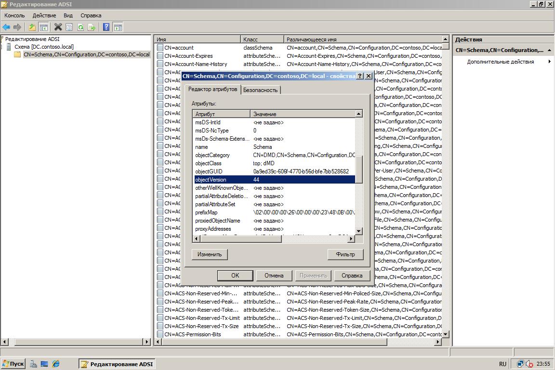Click the Up one level folder icon
The height and width of the screenshot is (370, 555).
coord(32,27)
